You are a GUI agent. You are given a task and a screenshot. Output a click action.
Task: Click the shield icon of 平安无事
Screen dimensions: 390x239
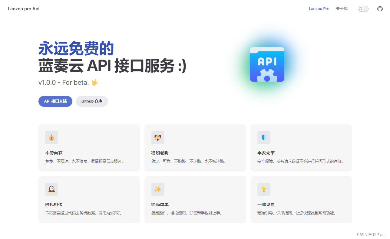pos(264,138)
